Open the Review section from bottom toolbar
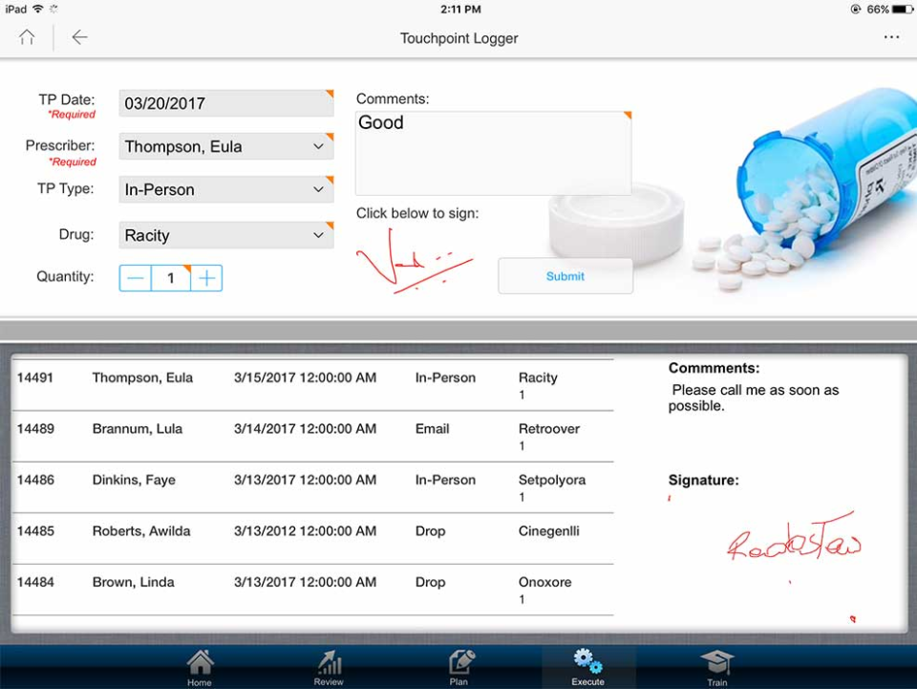Viewport: 917px width, 689px height. (x=329, y=664)
